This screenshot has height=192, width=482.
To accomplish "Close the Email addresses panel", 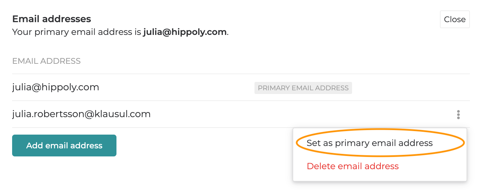I will click(454, 19).
